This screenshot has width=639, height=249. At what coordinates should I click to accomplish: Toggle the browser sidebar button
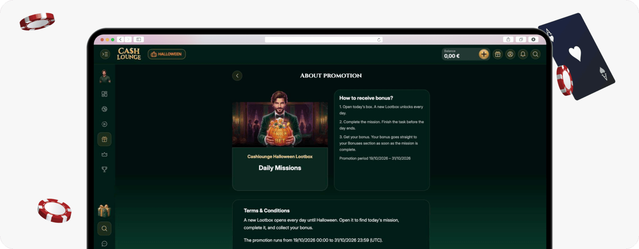tap(138, 40)
